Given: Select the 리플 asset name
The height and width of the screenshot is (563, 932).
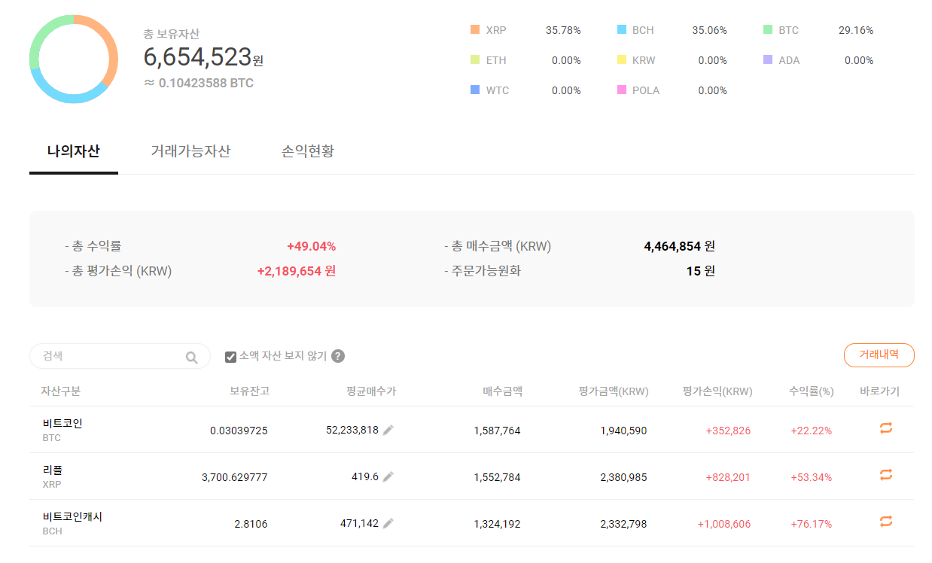Looking at the screenshot, I should [53, 470].
